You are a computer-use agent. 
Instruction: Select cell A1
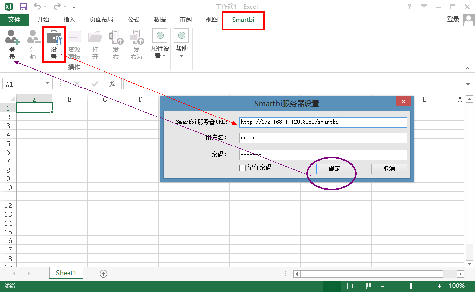click(x=34, y=108)
